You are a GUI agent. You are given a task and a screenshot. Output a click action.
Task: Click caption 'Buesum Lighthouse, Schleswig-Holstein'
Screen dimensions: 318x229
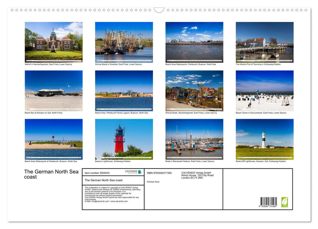pos(113,161)
